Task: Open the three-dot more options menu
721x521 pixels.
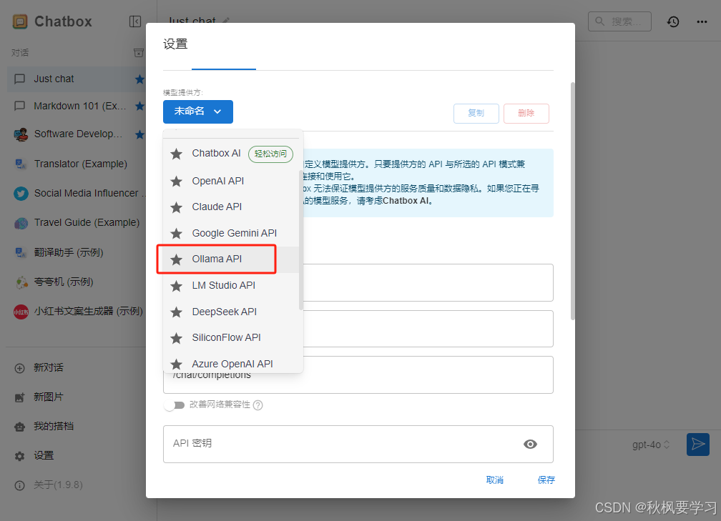Action: coord(702,21)
